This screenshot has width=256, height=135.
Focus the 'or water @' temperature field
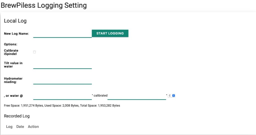click(62, 96)
